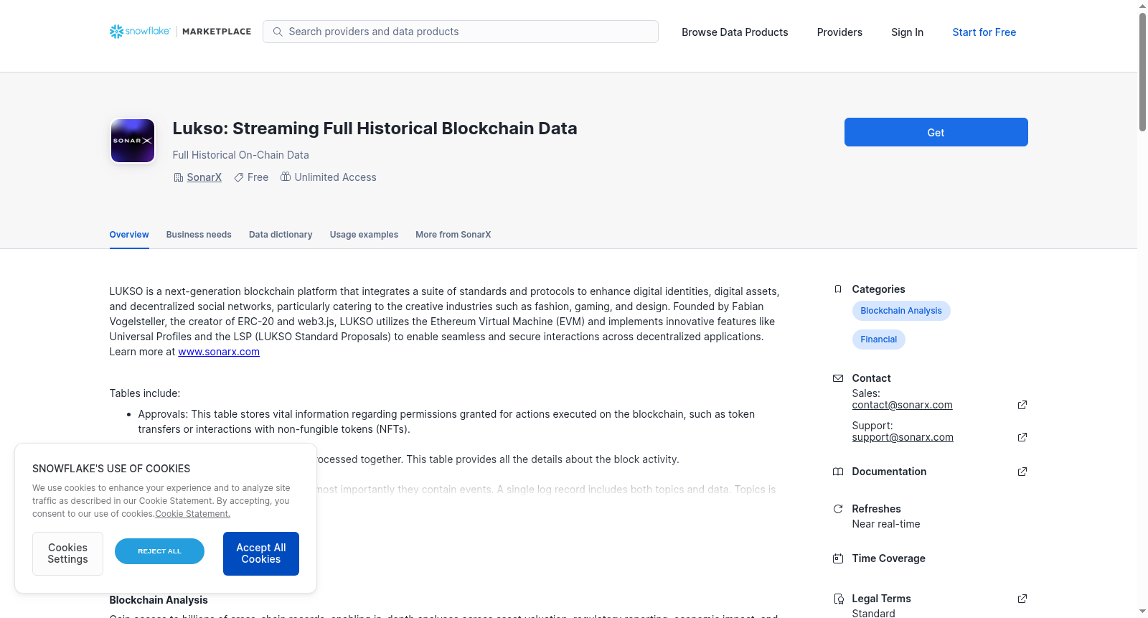The height and width of the screenshot is (618, 1148).
Task: Click the calendar icon beside Time Coverage
Action: (838, 558)
